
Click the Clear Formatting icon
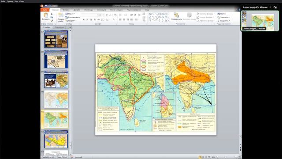coord(115,15)
